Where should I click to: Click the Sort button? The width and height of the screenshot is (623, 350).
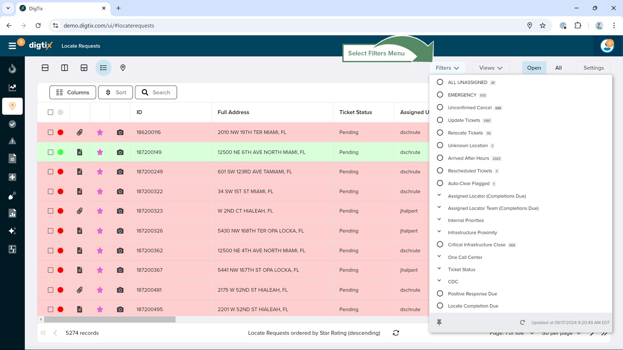click(x=116, y=92)
